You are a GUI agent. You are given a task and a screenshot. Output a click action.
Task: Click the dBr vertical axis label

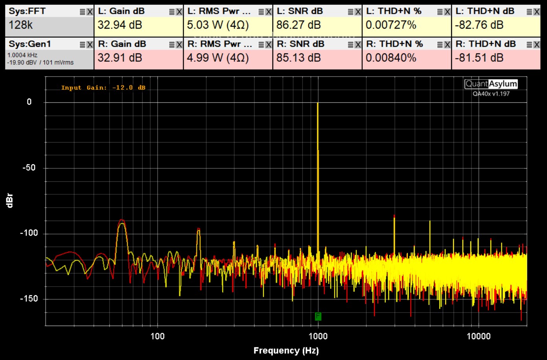pos(10,200)
